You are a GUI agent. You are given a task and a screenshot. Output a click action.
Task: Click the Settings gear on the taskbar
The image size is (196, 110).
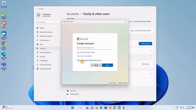click(124, 108)
